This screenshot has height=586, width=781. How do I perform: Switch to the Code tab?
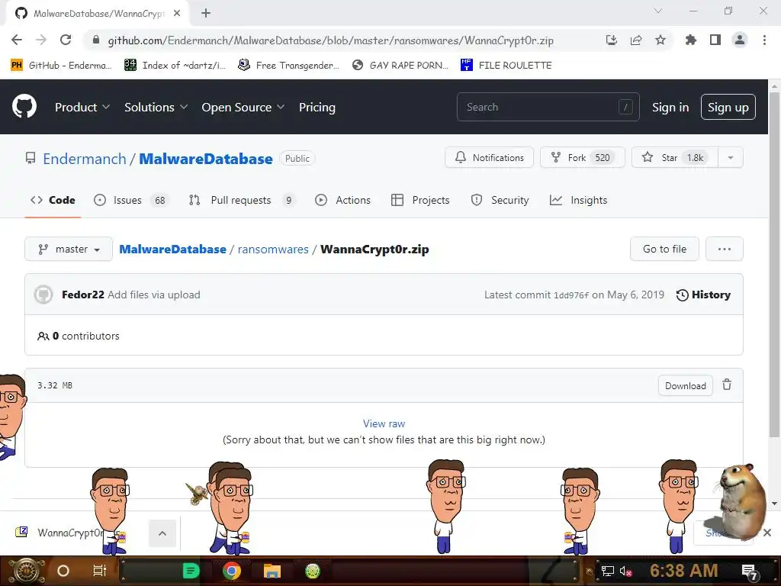click(x=53, y=200)
